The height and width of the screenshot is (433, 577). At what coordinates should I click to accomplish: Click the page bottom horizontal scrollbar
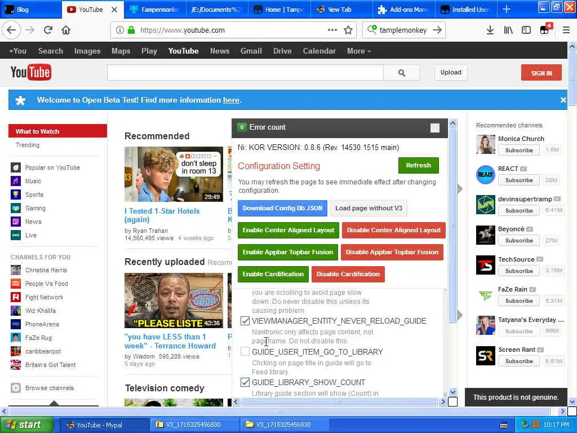tap(279, 411)
